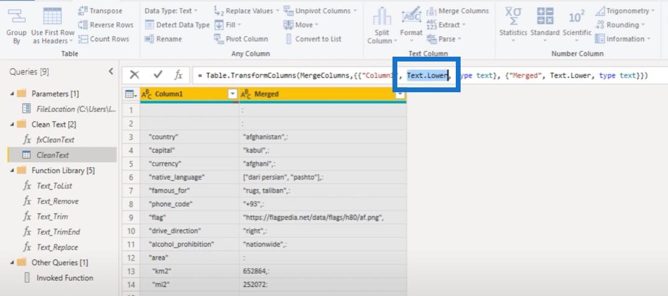Screen dimensions: 668x296
Task: Open the Data Type: Text dropdown
Action: point(171,11)
